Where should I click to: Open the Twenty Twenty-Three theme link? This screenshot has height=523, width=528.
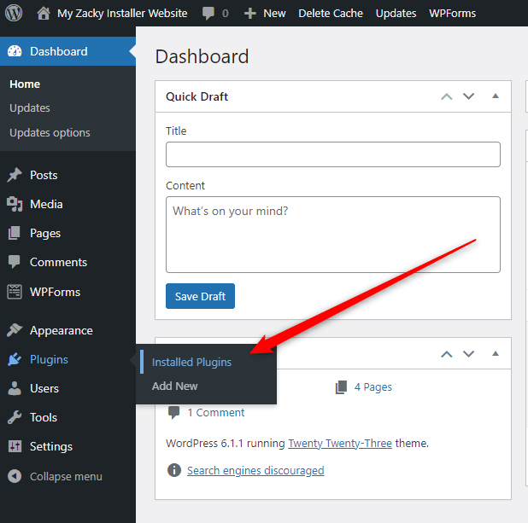tap(340, 444)
